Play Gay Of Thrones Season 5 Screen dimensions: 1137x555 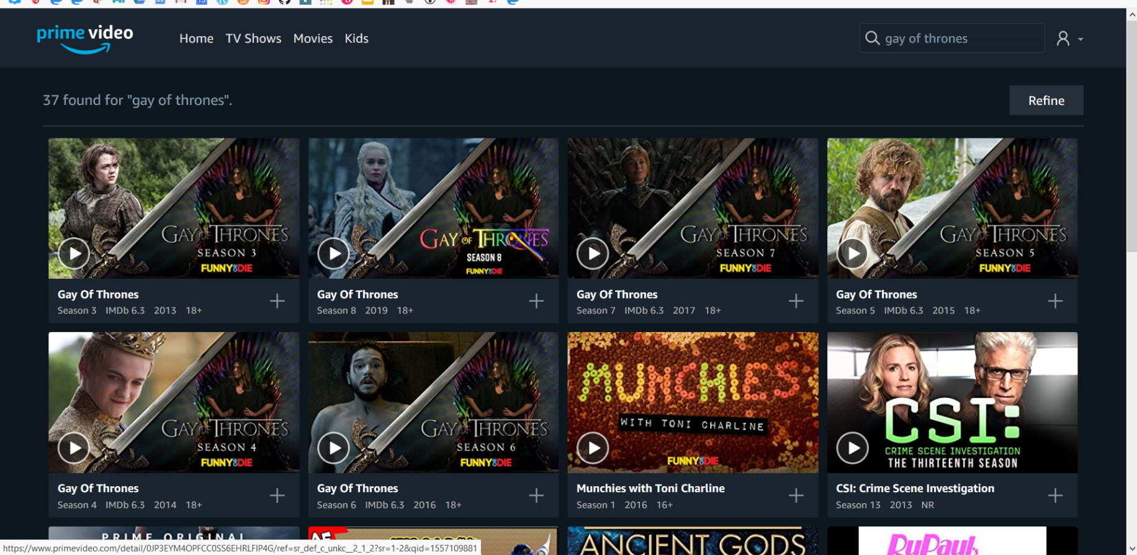coord(852,253)
